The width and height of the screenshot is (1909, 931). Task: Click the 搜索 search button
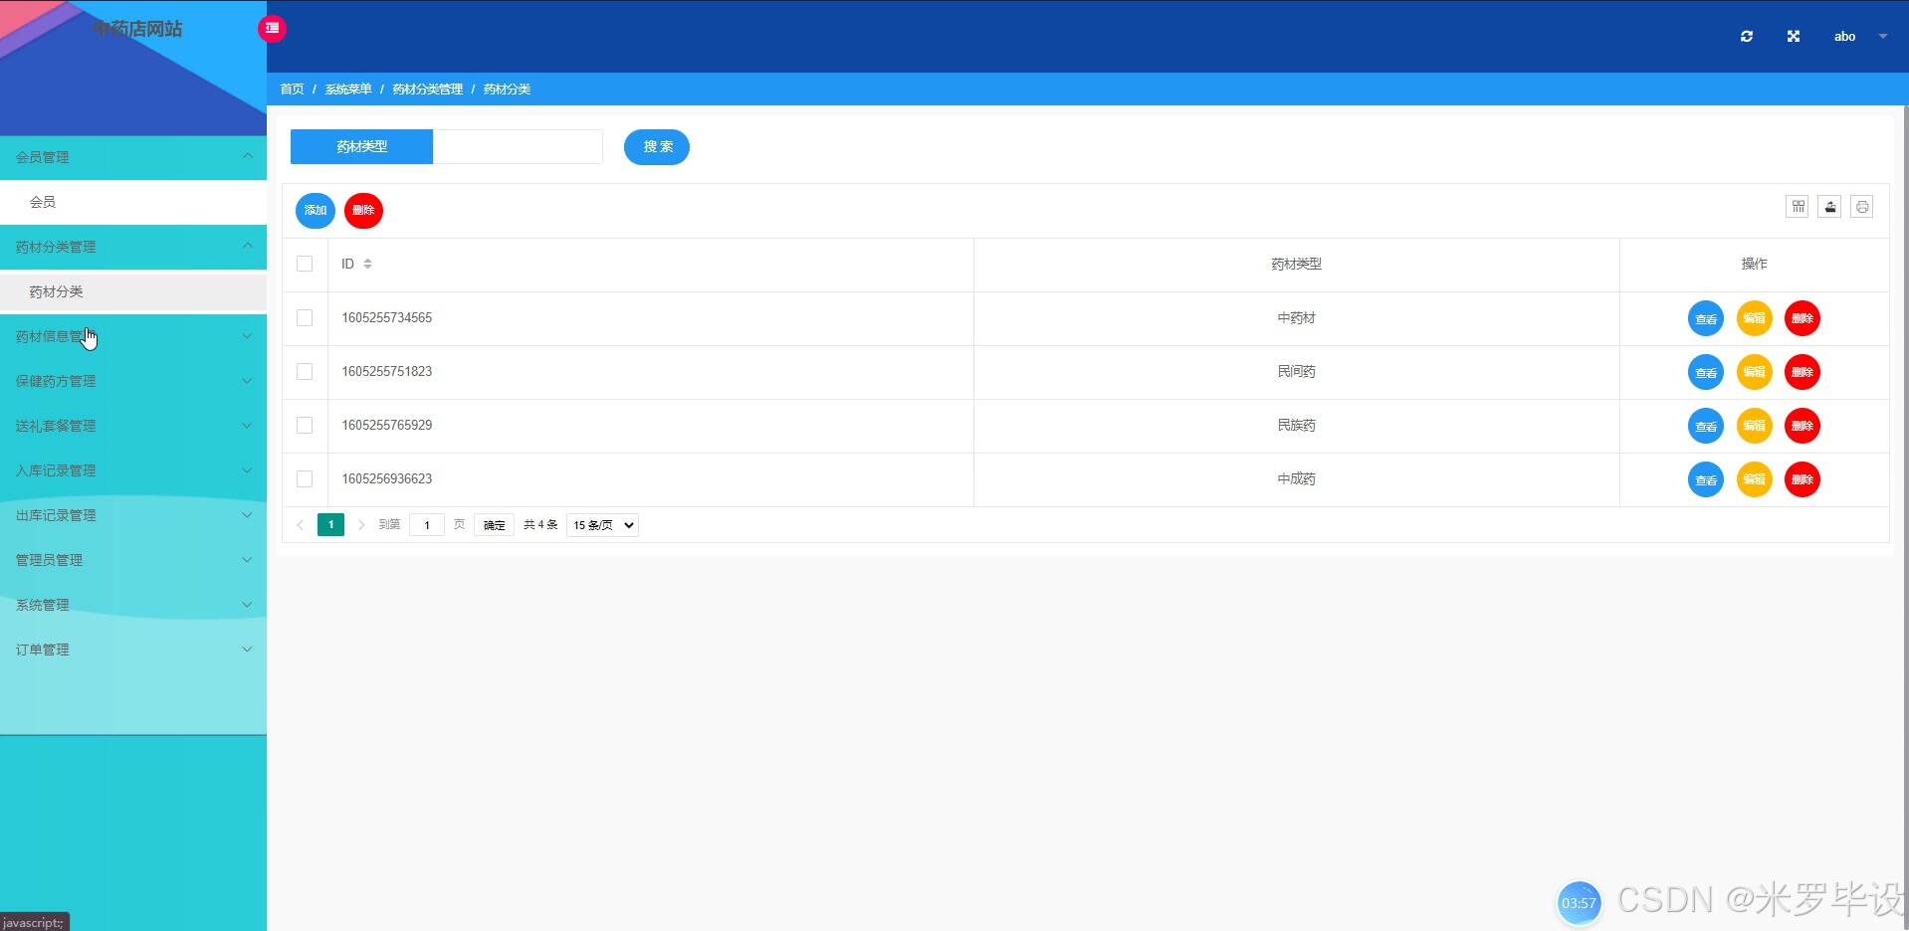pyautogui.click(x=657, y=147)
